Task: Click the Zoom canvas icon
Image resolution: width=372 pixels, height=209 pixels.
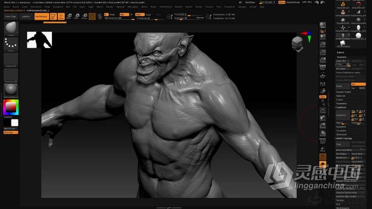Action: 323,45
